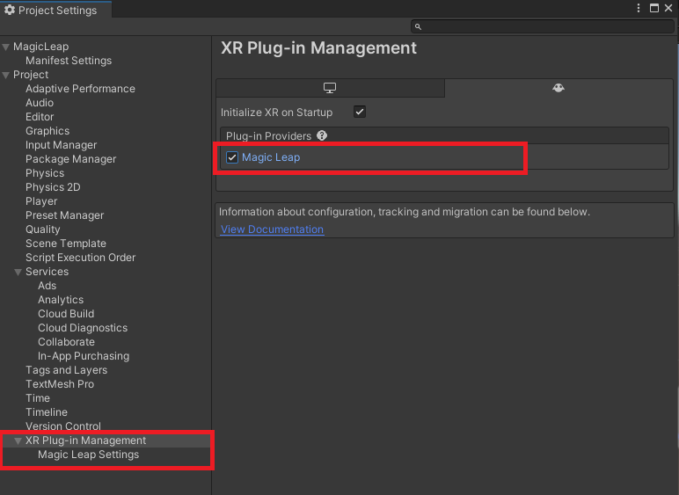Select Time settings

37,398
